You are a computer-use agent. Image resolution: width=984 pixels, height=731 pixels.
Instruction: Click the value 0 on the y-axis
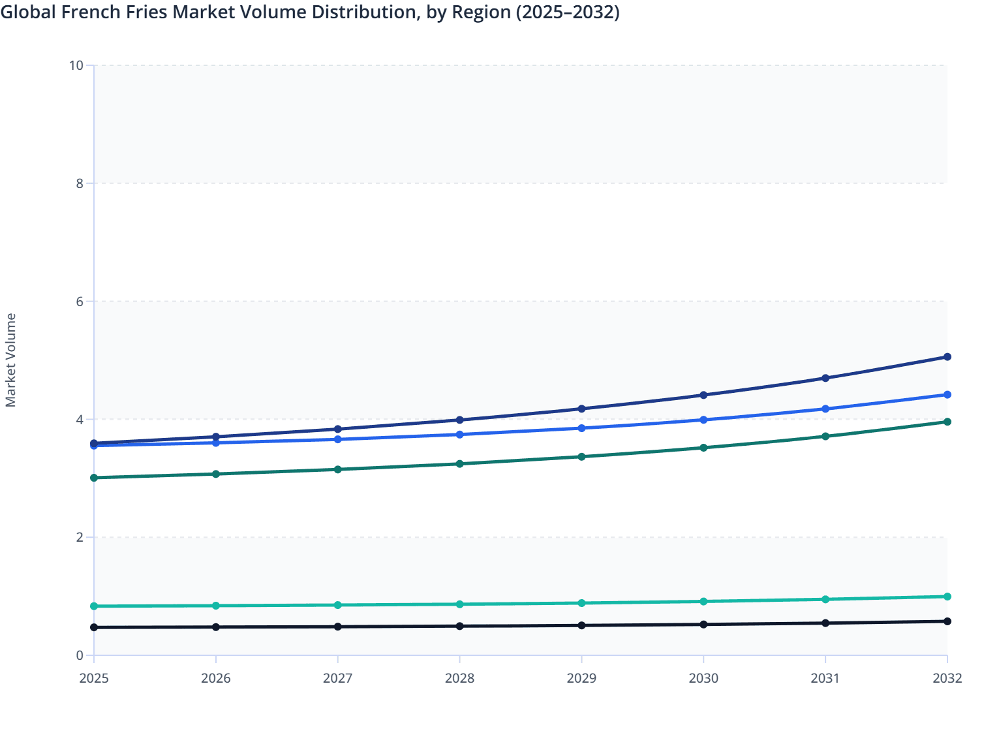[81, 655]
